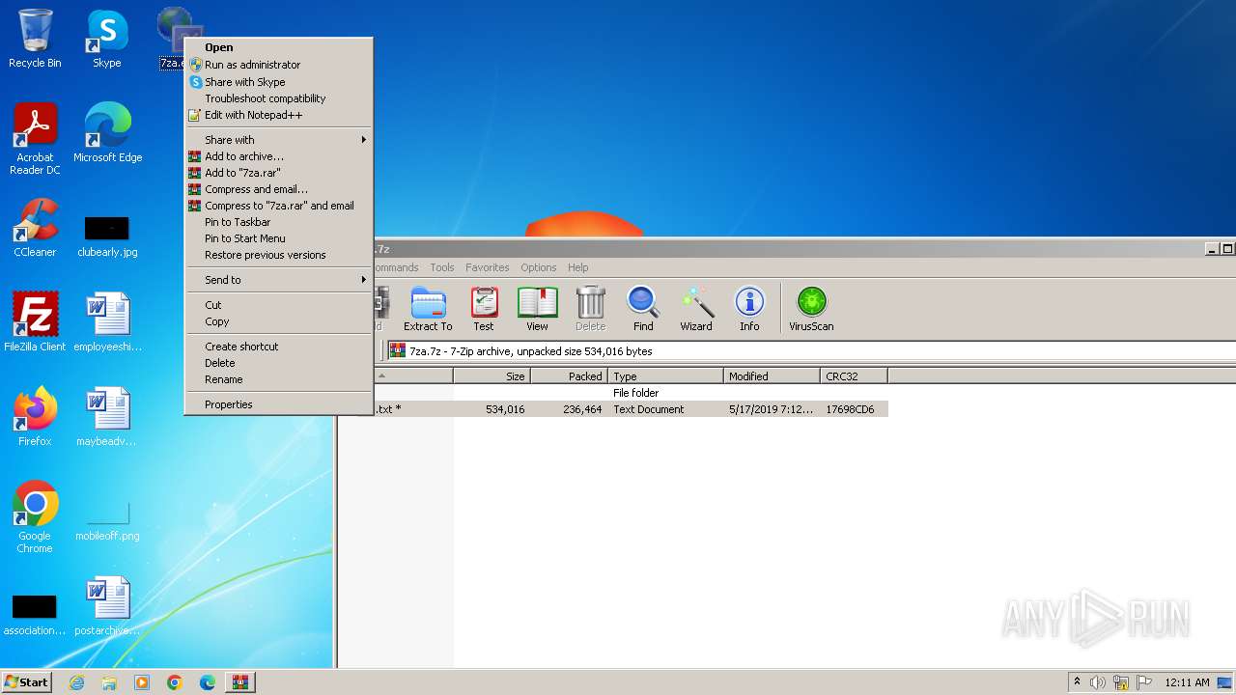Viewport: 1236px width, 695px height.
Task: Choose Compress and email... entry
Action: [278, 189]
